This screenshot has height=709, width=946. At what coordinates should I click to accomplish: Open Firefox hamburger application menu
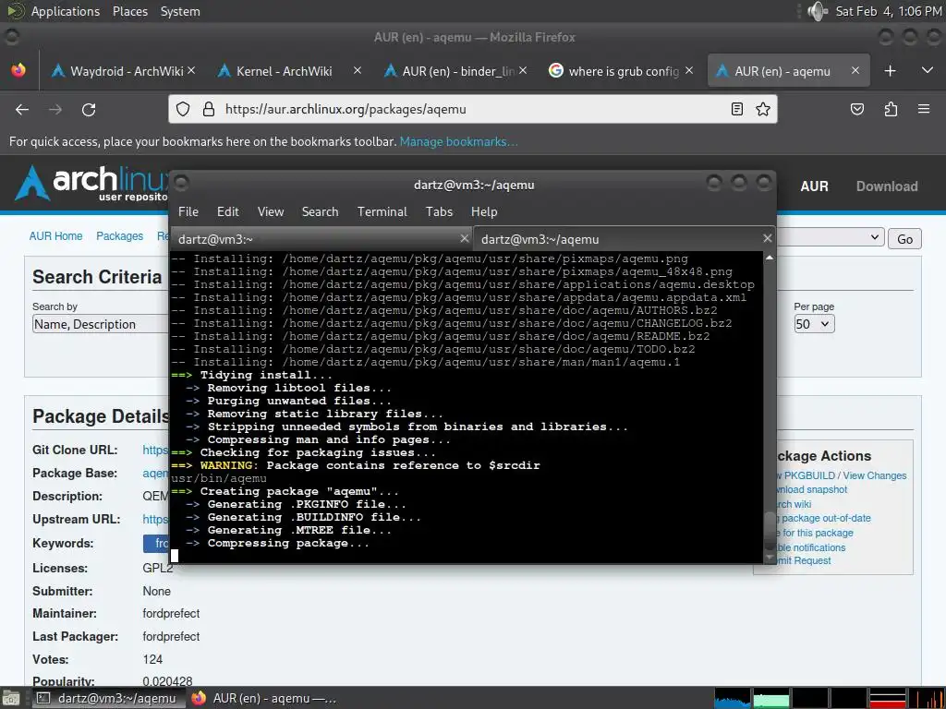tap(924, 109)
